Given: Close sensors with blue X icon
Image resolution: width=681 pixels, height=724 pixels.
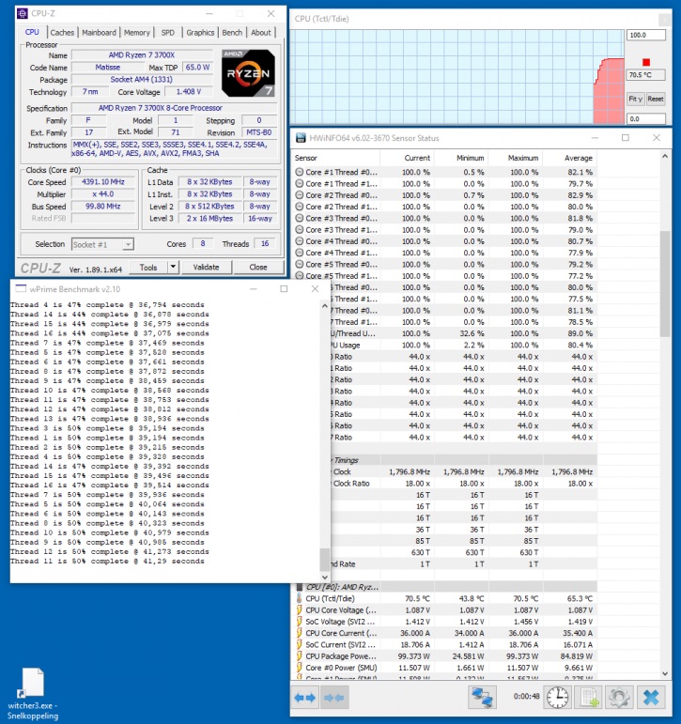Looking at the screenshot, I should 651,697.
